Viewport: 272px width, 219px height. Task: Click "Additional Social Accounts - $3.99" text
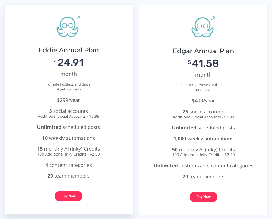(x=69, y=116)
